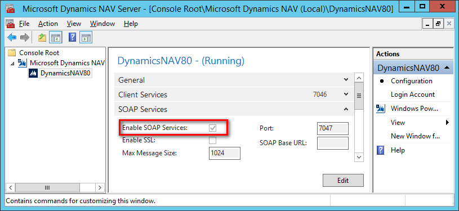This screenshot has height=211, width=459.
Task: Collapse the Microsoft Dynamics NAV tree node
Action: 12,63
